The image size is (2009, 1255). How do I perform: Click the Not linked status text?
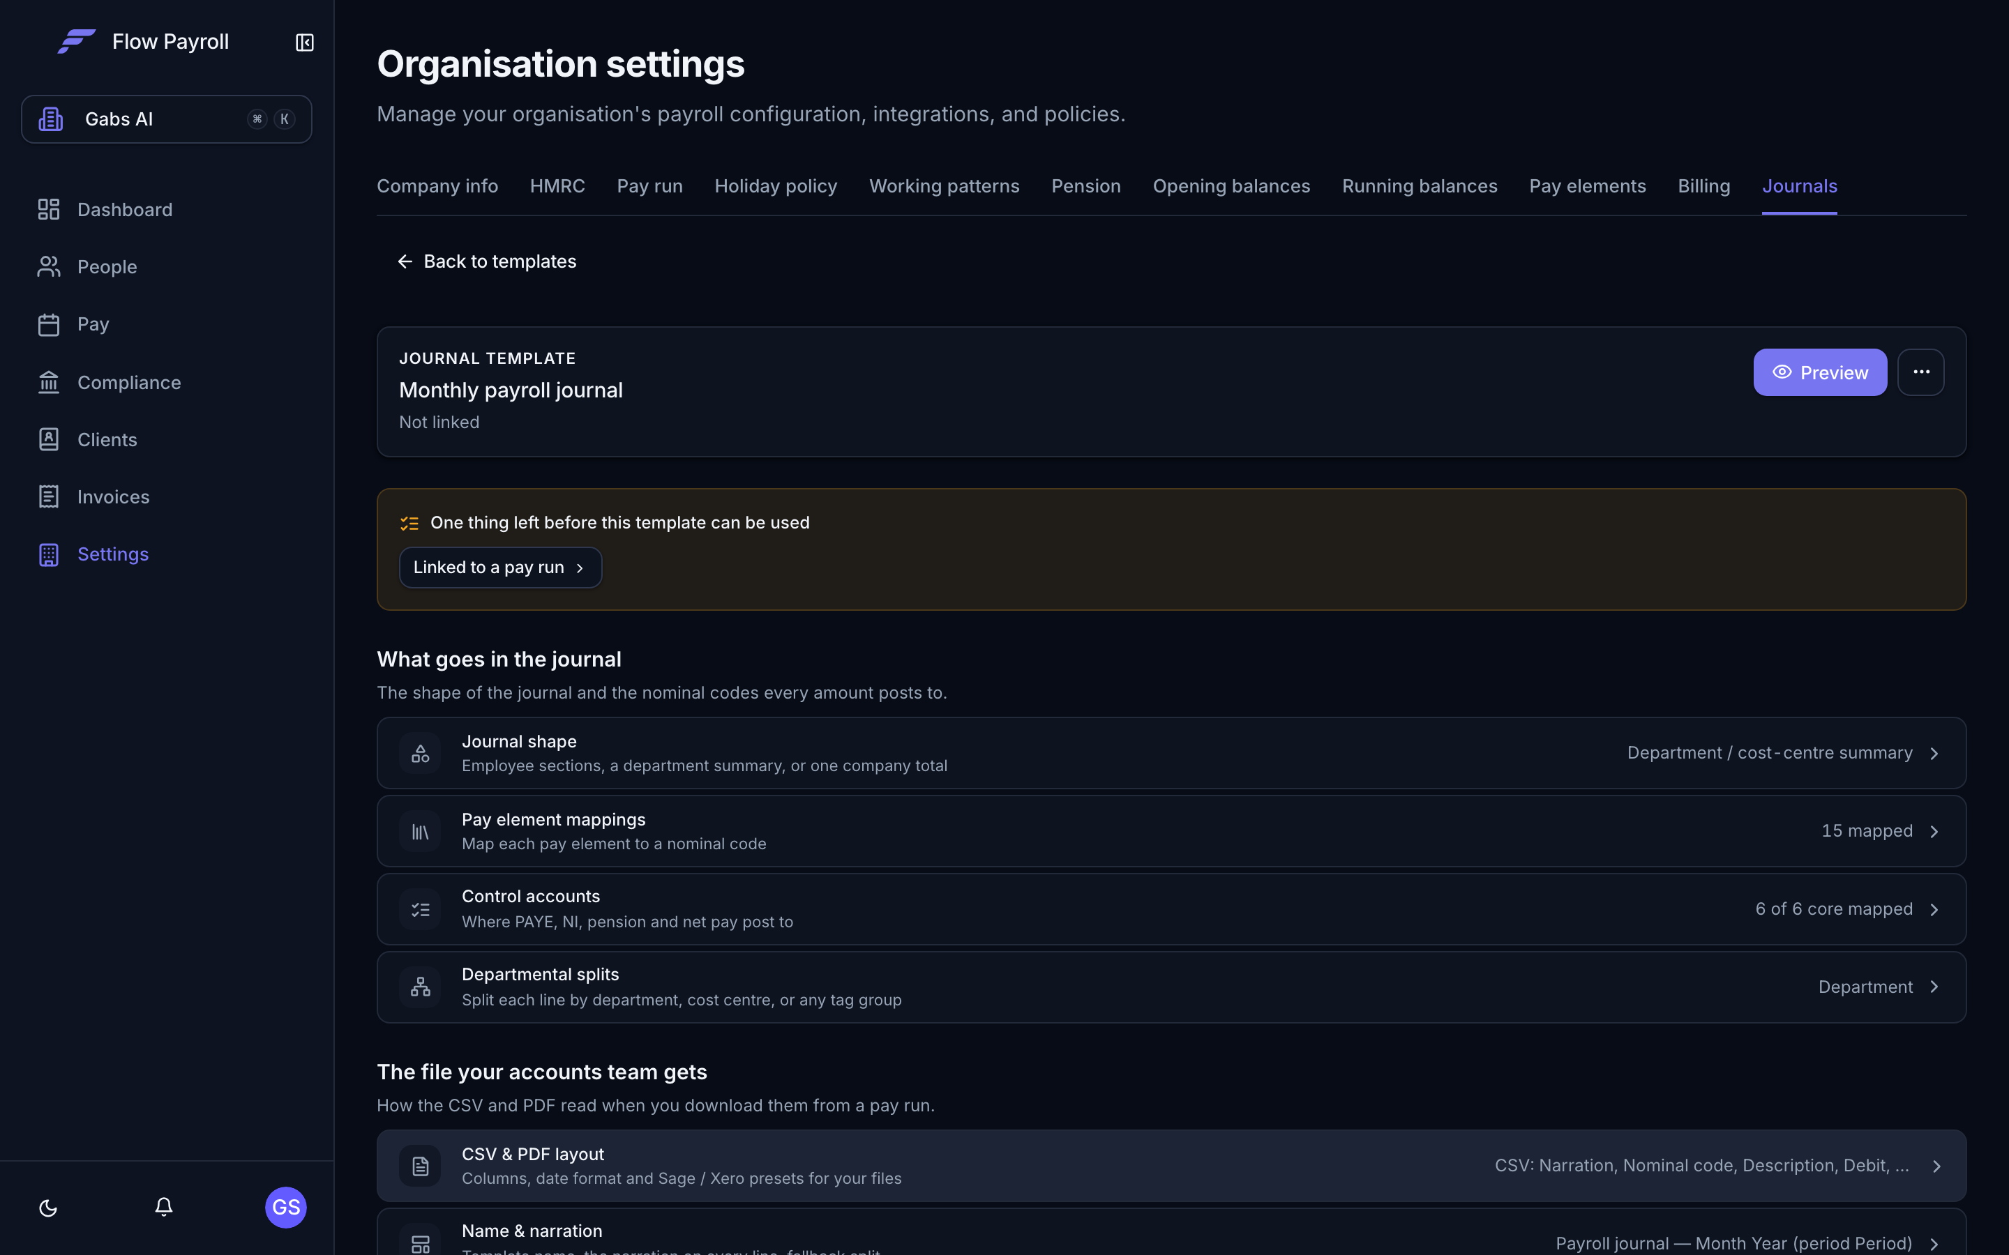pyautogui.click(x=439, y=423)
